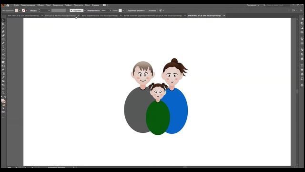Click the status bar text 'Выделенный фрагмент'
Image resolution: width=305 pixels, height=172 pixels.
[x=56, y=167]
